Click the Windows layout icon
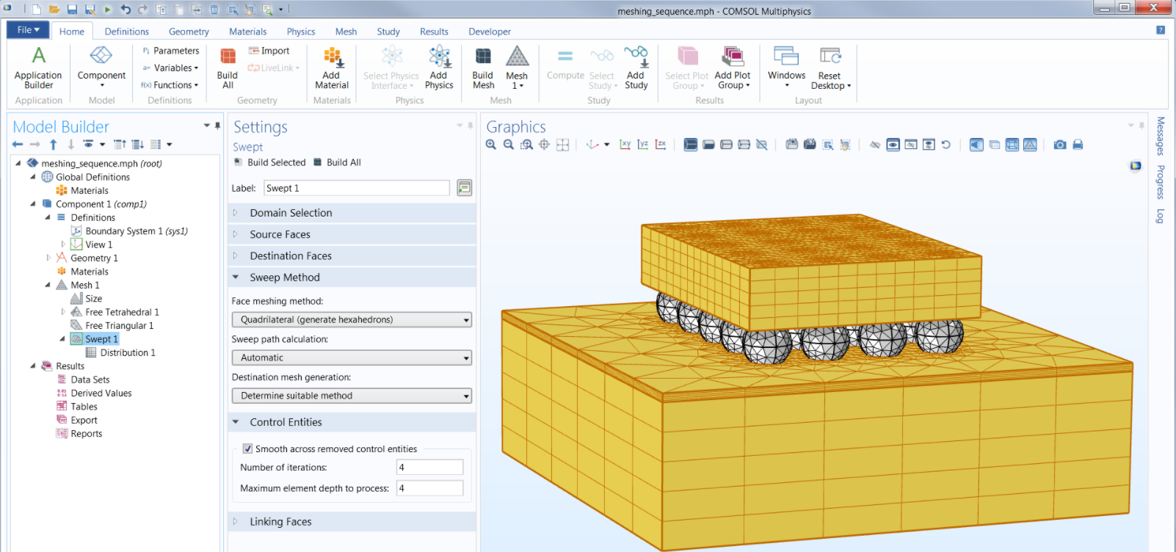The height and width of the screenshot is (552, 1176). 786,57
